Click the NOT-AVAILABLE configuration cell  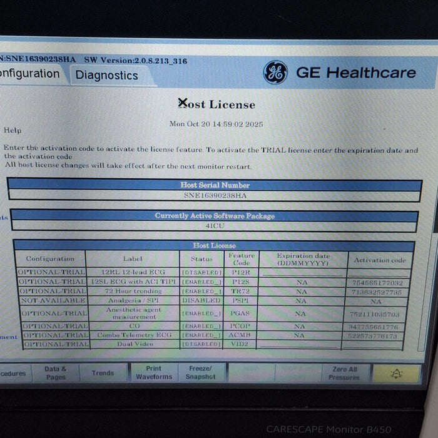(53, 300)
